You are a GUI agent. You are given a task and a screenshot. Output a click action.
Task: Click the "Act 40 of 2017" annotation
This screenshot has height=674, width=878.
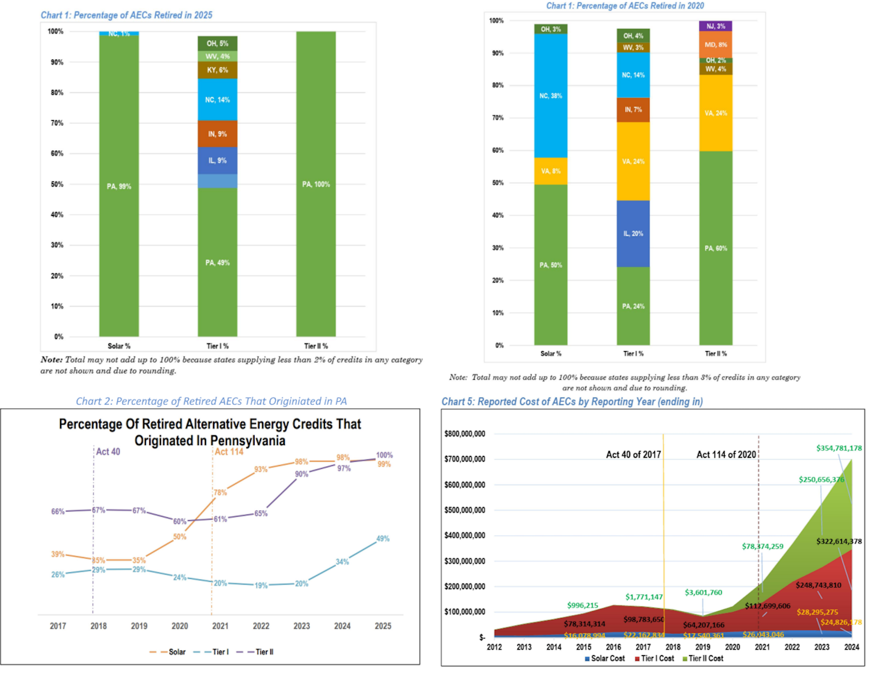pos(633,455)
